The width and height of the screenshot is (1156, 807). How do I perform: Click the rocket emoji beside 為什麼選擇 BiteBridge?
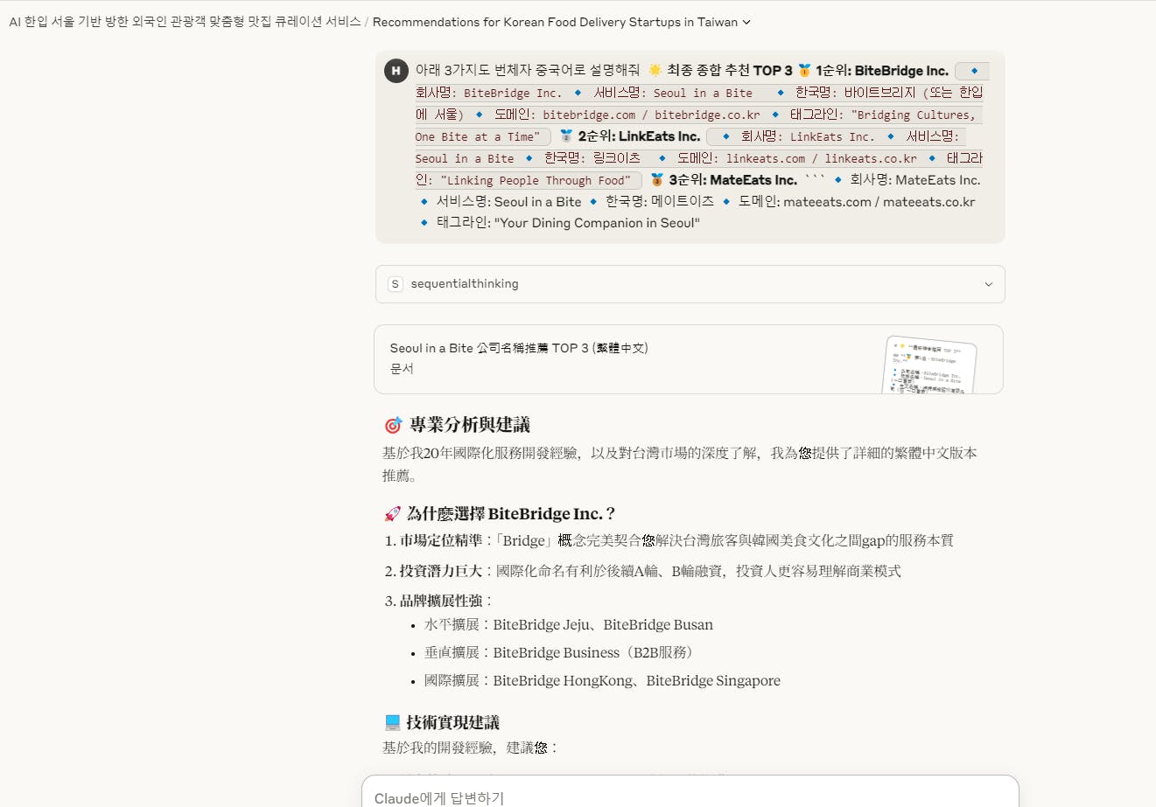tap(393, 514)
